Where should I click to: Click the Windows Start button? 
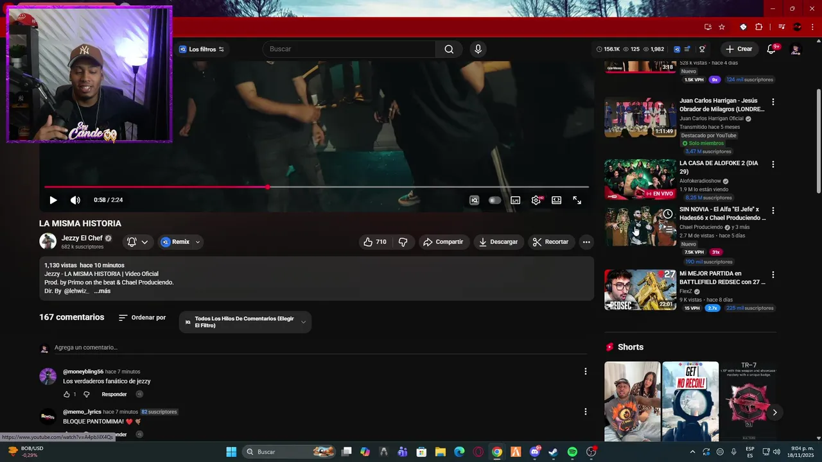pos(231,452)
